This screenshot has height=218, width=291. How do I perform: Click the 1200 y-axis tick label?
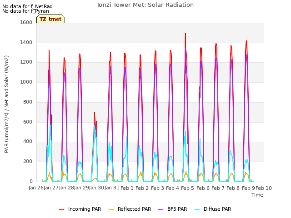pos(26,62)
